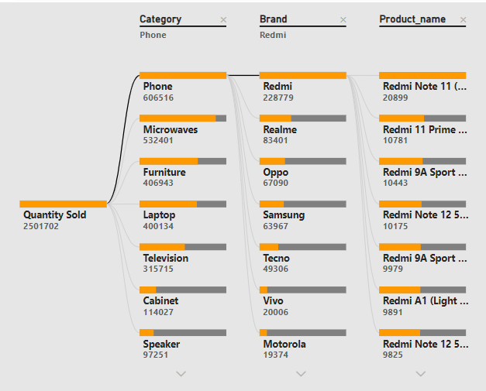486x391 pixels.
Task: Expand more categories with the down chevron below Speaker
Action: coord(181,374)
